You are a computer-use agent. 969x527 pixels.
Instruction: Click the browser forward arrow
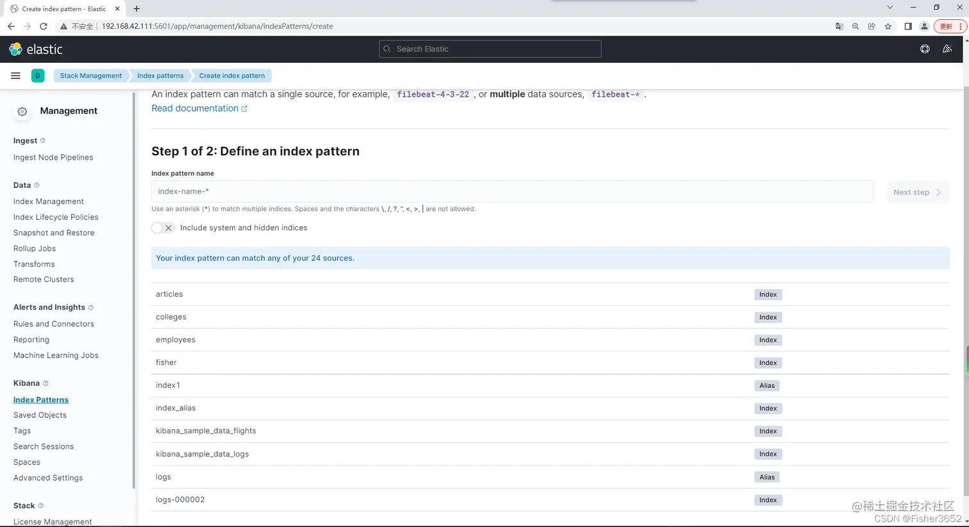(x=27, y=26)
